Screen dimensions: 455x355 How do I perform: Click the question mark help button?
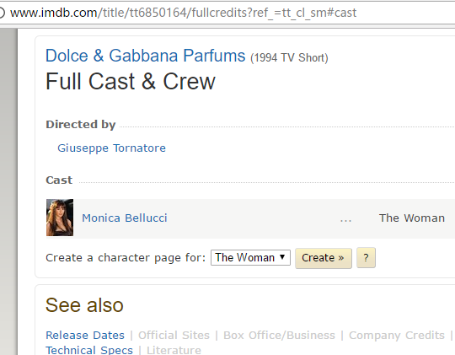point(366,258)
